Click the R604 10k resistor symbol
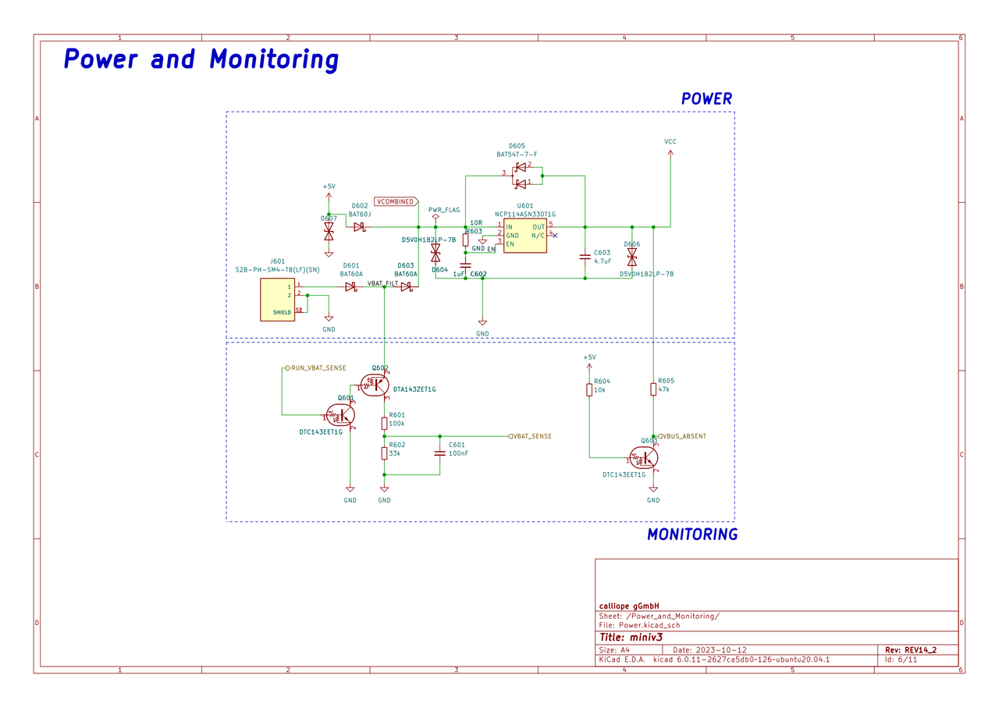Viewport: 999px width, 707px height. click(589, 389)
